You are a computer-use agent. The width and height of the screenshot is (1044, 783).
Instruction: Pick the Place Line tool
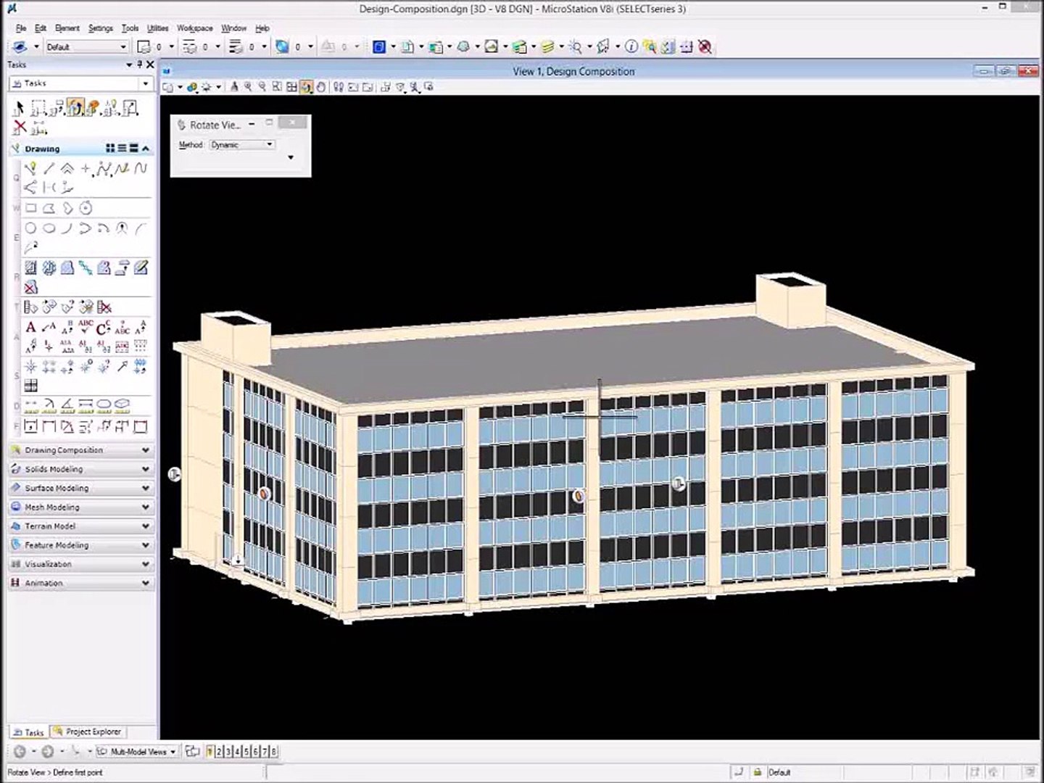click(x=49, y=169)
